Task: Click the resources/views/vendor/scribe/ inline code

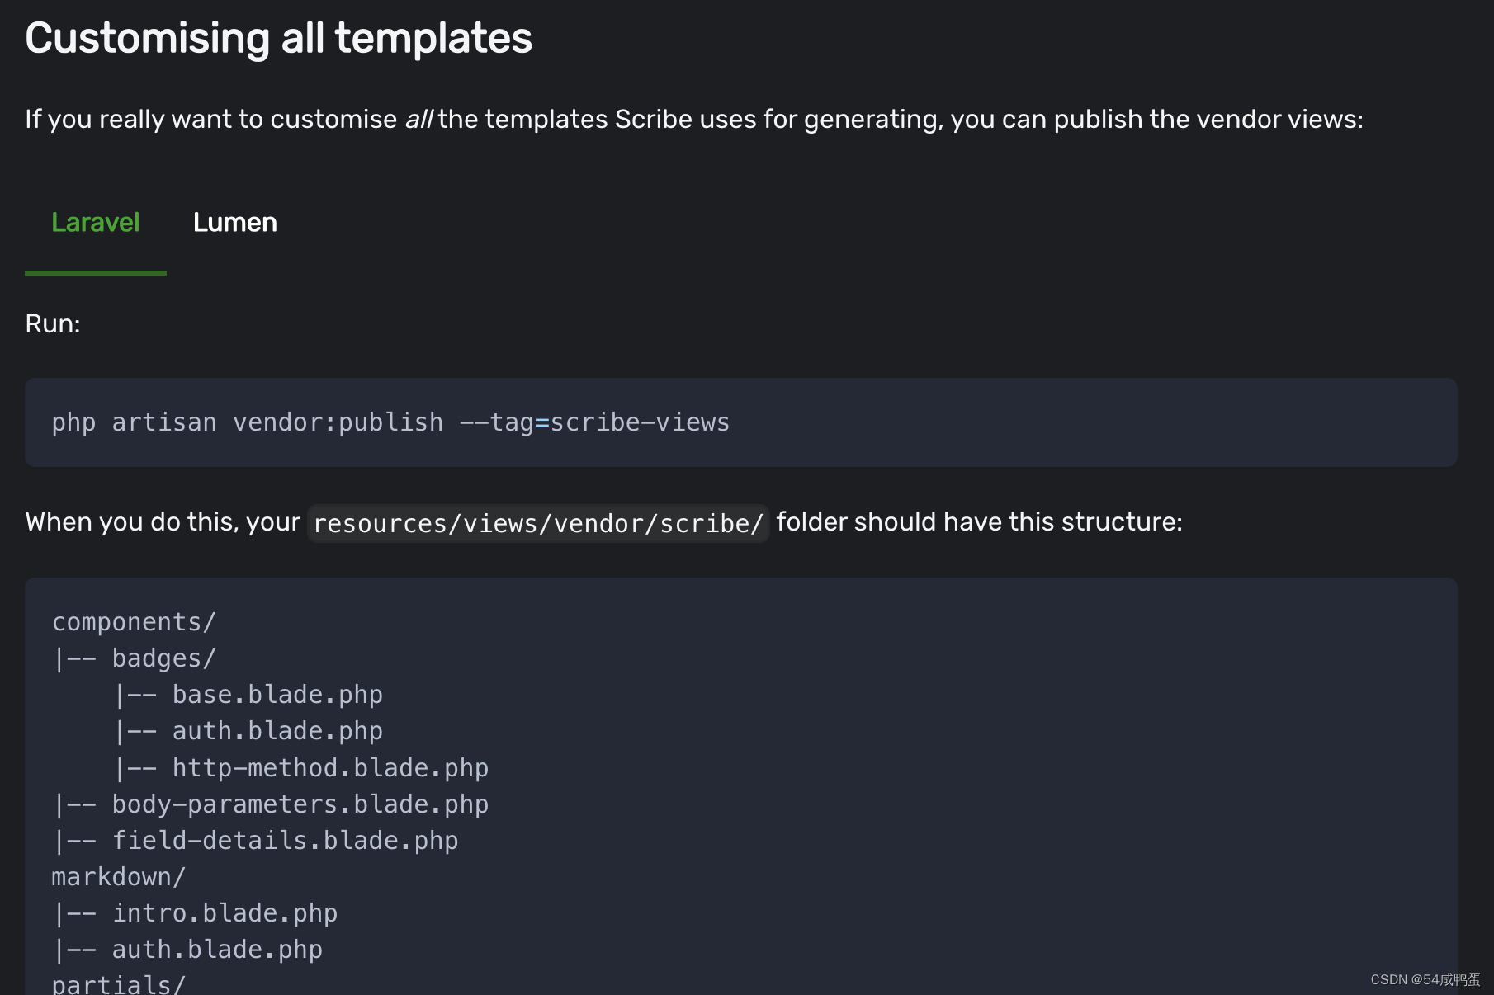Action: [x=538, y=523]
